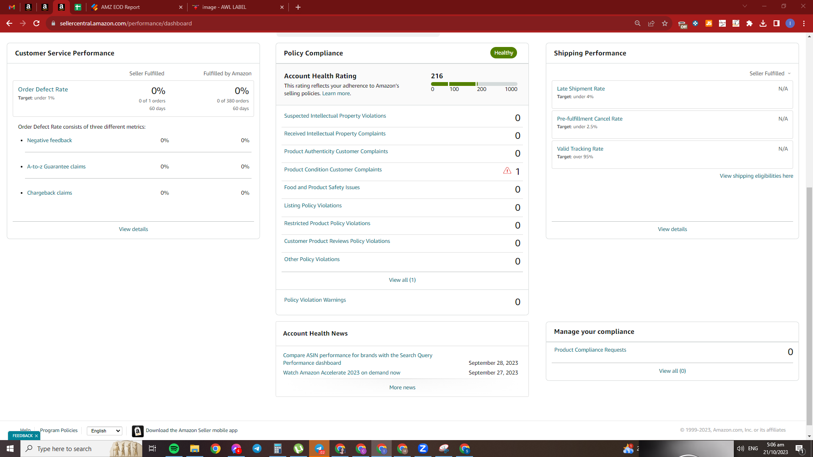Click View all (1) policy issues
Viewport: 813px width, 457px height.
402,280
